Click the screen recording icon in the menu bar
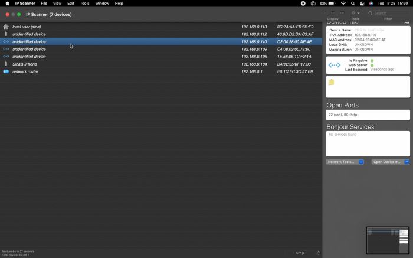 click(x=303, y=4)
